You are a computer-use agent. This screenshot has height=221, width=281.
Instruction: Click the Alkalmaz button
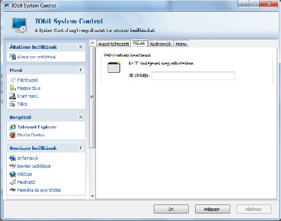tap(254, 209)
